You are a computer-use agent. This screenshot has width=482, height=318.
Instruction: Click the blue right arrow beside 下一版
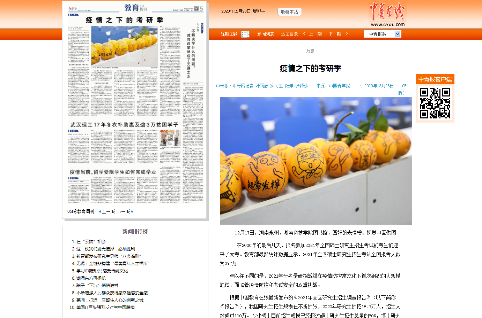tap(132, 212)
